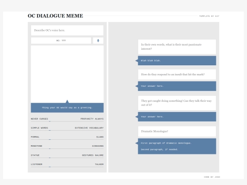This screenshot has width=247, height=185.
Task: Click the 'insult that hit the mark' question
Action: tap(177, 74)
